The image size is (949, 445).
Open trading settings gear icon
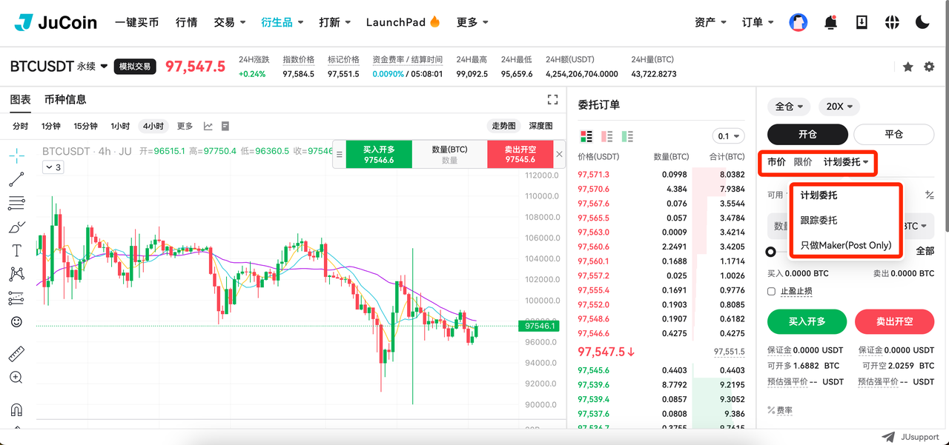click(929, 67)
